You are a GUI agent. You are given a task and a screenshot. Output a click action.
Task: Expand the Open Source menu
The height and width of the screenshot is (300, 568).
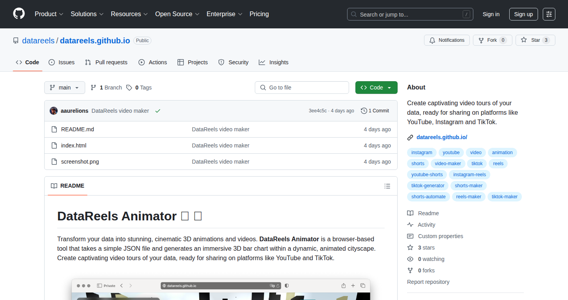[x=177, y=14]
